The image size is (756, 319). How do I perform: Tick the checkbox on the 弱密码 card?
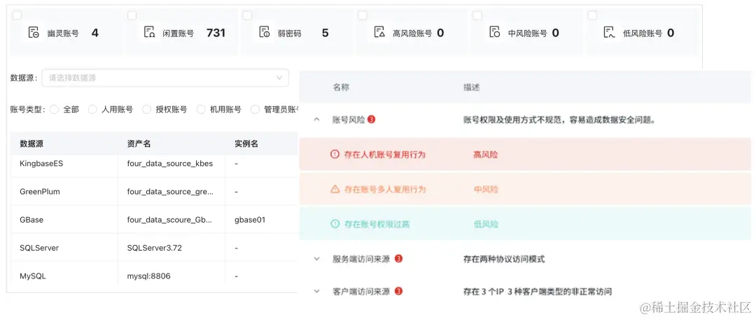point(247,15)
